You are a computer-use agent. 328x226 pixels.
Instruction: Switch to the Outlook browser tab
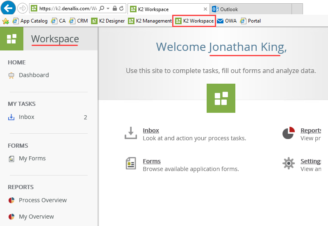[x=251, y=9]
